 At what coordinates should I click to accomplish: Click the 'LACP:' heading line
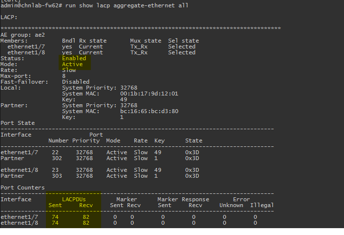pos(9,17)
